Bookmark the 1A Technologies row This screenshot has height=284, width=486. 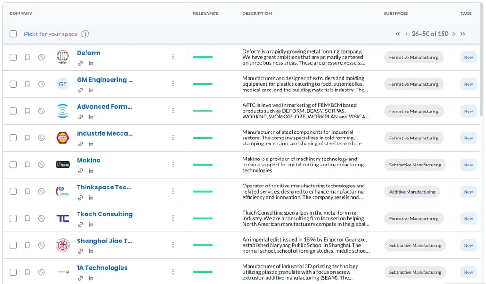(28, 272)
